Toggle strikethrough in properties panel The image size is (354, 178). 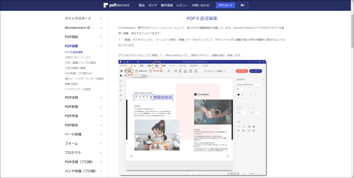click(255, 95)
